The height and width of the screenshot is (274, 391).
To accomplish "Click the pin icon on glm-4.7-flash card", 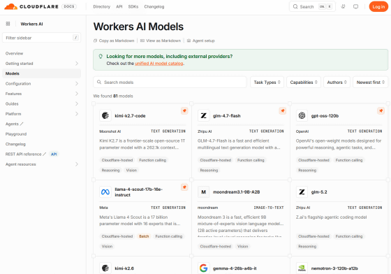I will point(283,110).
